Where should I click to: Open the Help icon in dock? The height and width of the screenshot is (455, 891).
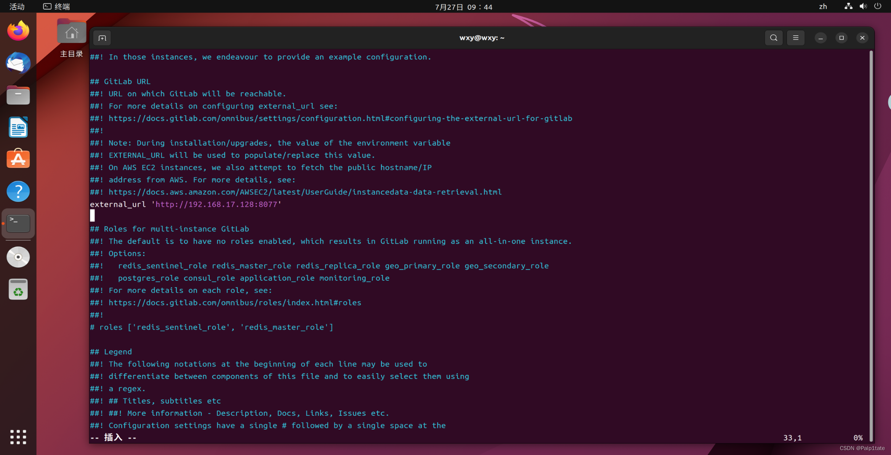18,191
